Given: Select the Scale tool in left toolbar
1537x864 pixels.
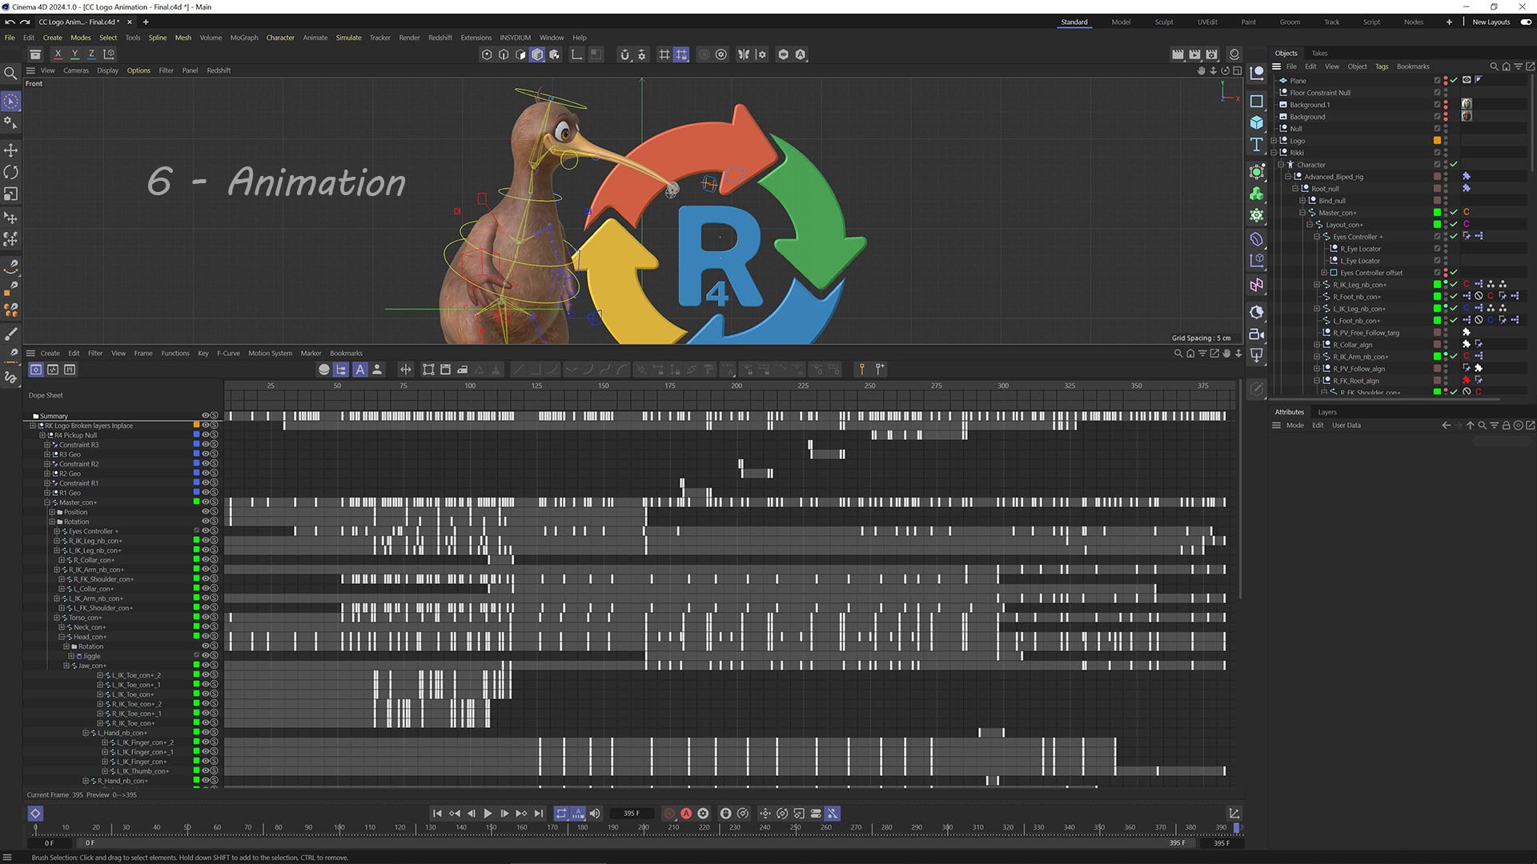Looking at the screenshot, I should point(11,194).
